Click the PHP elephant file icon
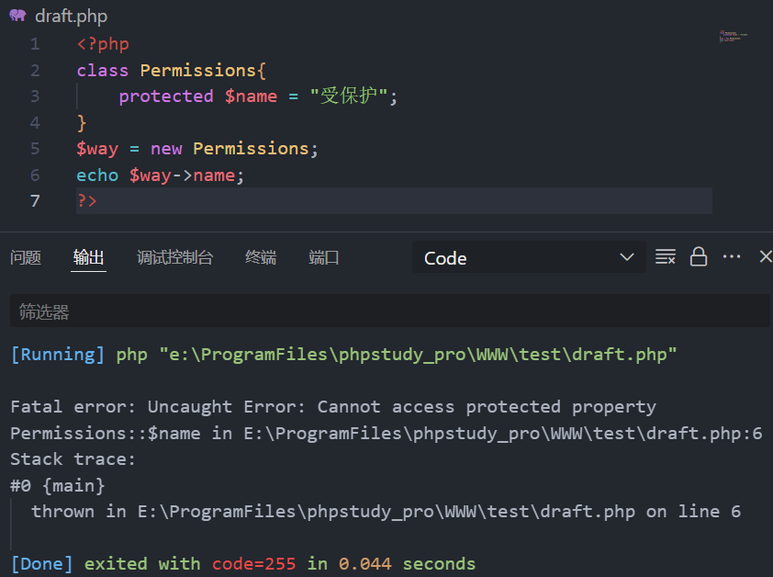Image resolution: width=773 pixels, height=577 pixels. tap(17, 16)
